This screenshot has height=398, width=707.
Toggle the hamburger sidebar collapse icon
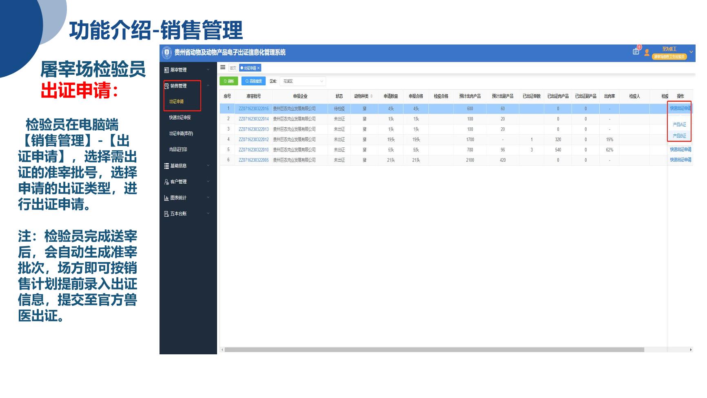(x=223, y=67)
